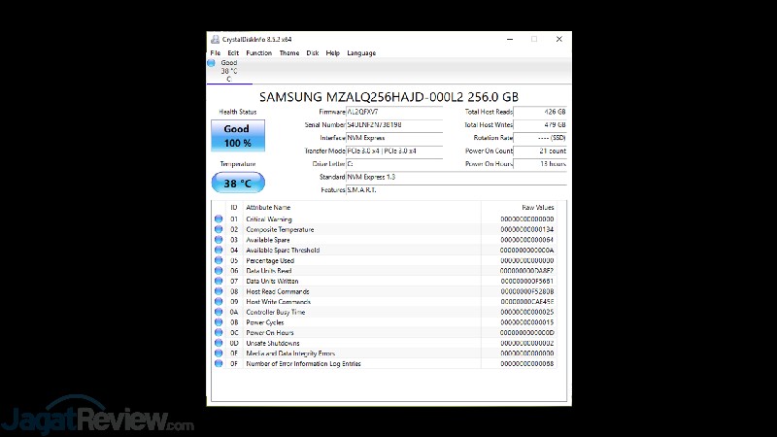
Task: Select the C: drive status orb
Action: [x=213, y=63]
